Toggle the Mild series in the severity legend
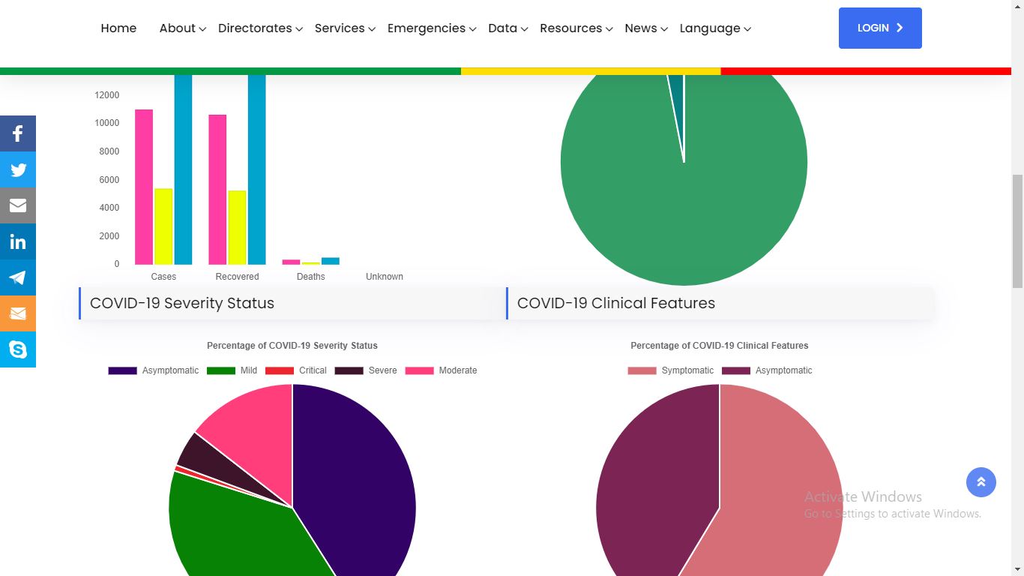Image resolution: width=1024 pixels, height=576 pixels. tap(247, 370)
